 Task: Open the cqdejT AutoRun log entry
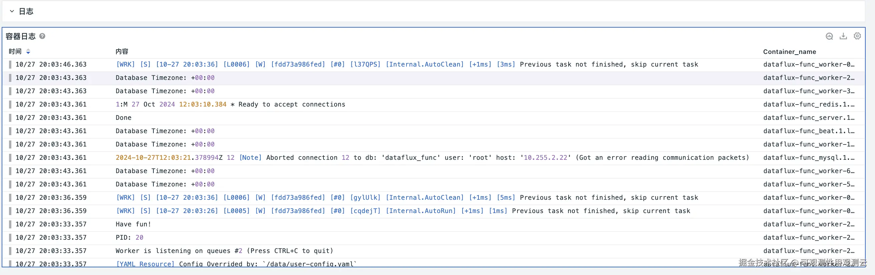[403, 211]
